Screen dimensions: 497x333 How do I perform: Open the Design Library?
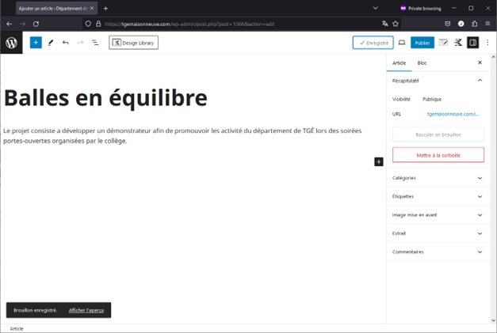pos(133,43)
